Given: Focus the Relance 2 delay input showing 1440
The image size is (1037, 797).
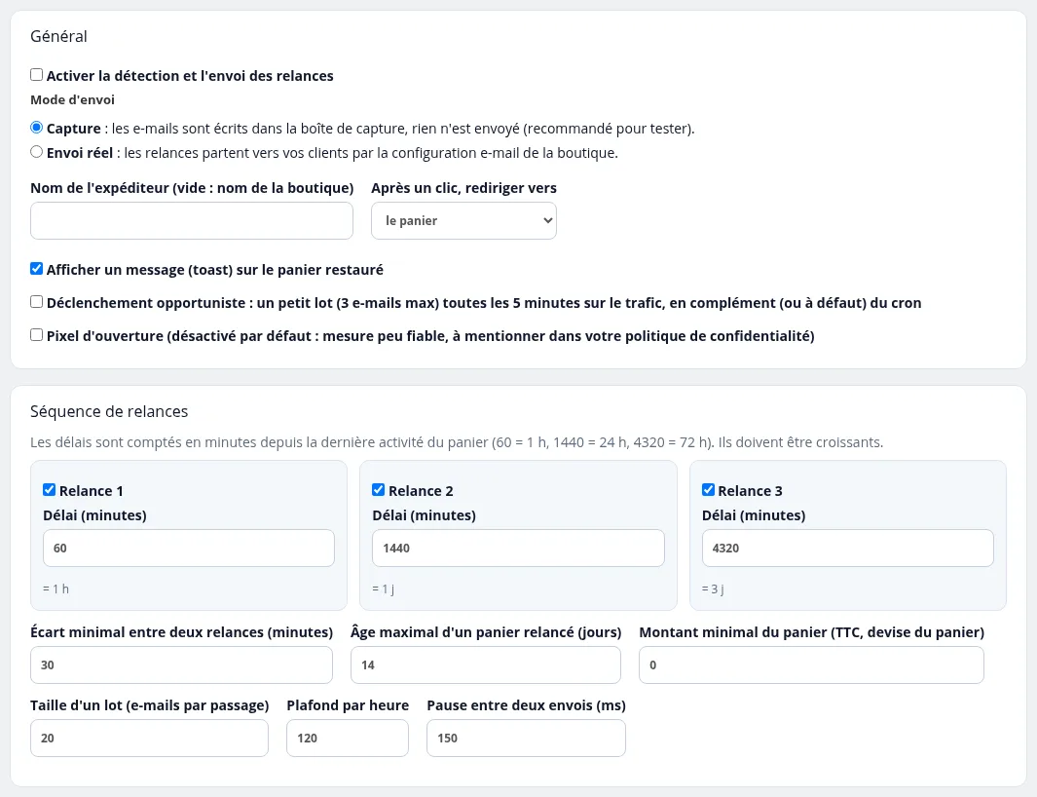Looking at the screenshot, I should (x=518, y=549).
